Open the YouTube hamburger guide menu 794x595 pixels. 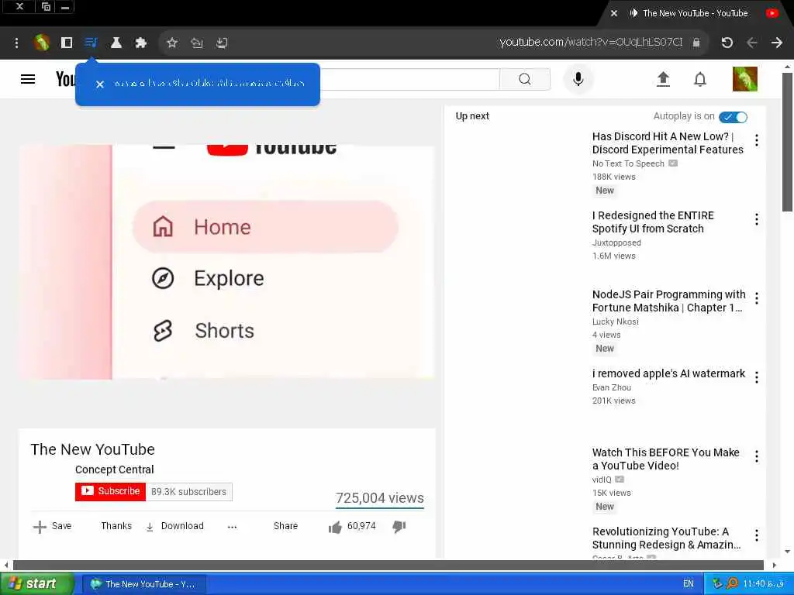tap(28, 79)
